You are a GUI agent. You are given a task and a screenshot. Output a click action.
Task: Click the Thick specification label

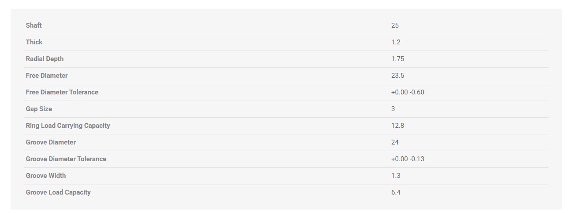pyautogui.click(x=34, y=42)
